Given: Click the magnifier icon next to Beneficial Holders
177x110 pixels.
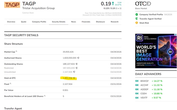Looking at the screenshot, I should (x=45, y=96).
